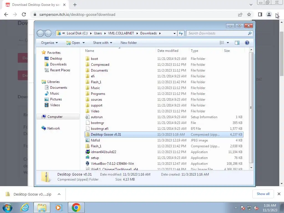Open download item options chevron
This screenshot has height=213, width=284.
[x=59, y=194]
